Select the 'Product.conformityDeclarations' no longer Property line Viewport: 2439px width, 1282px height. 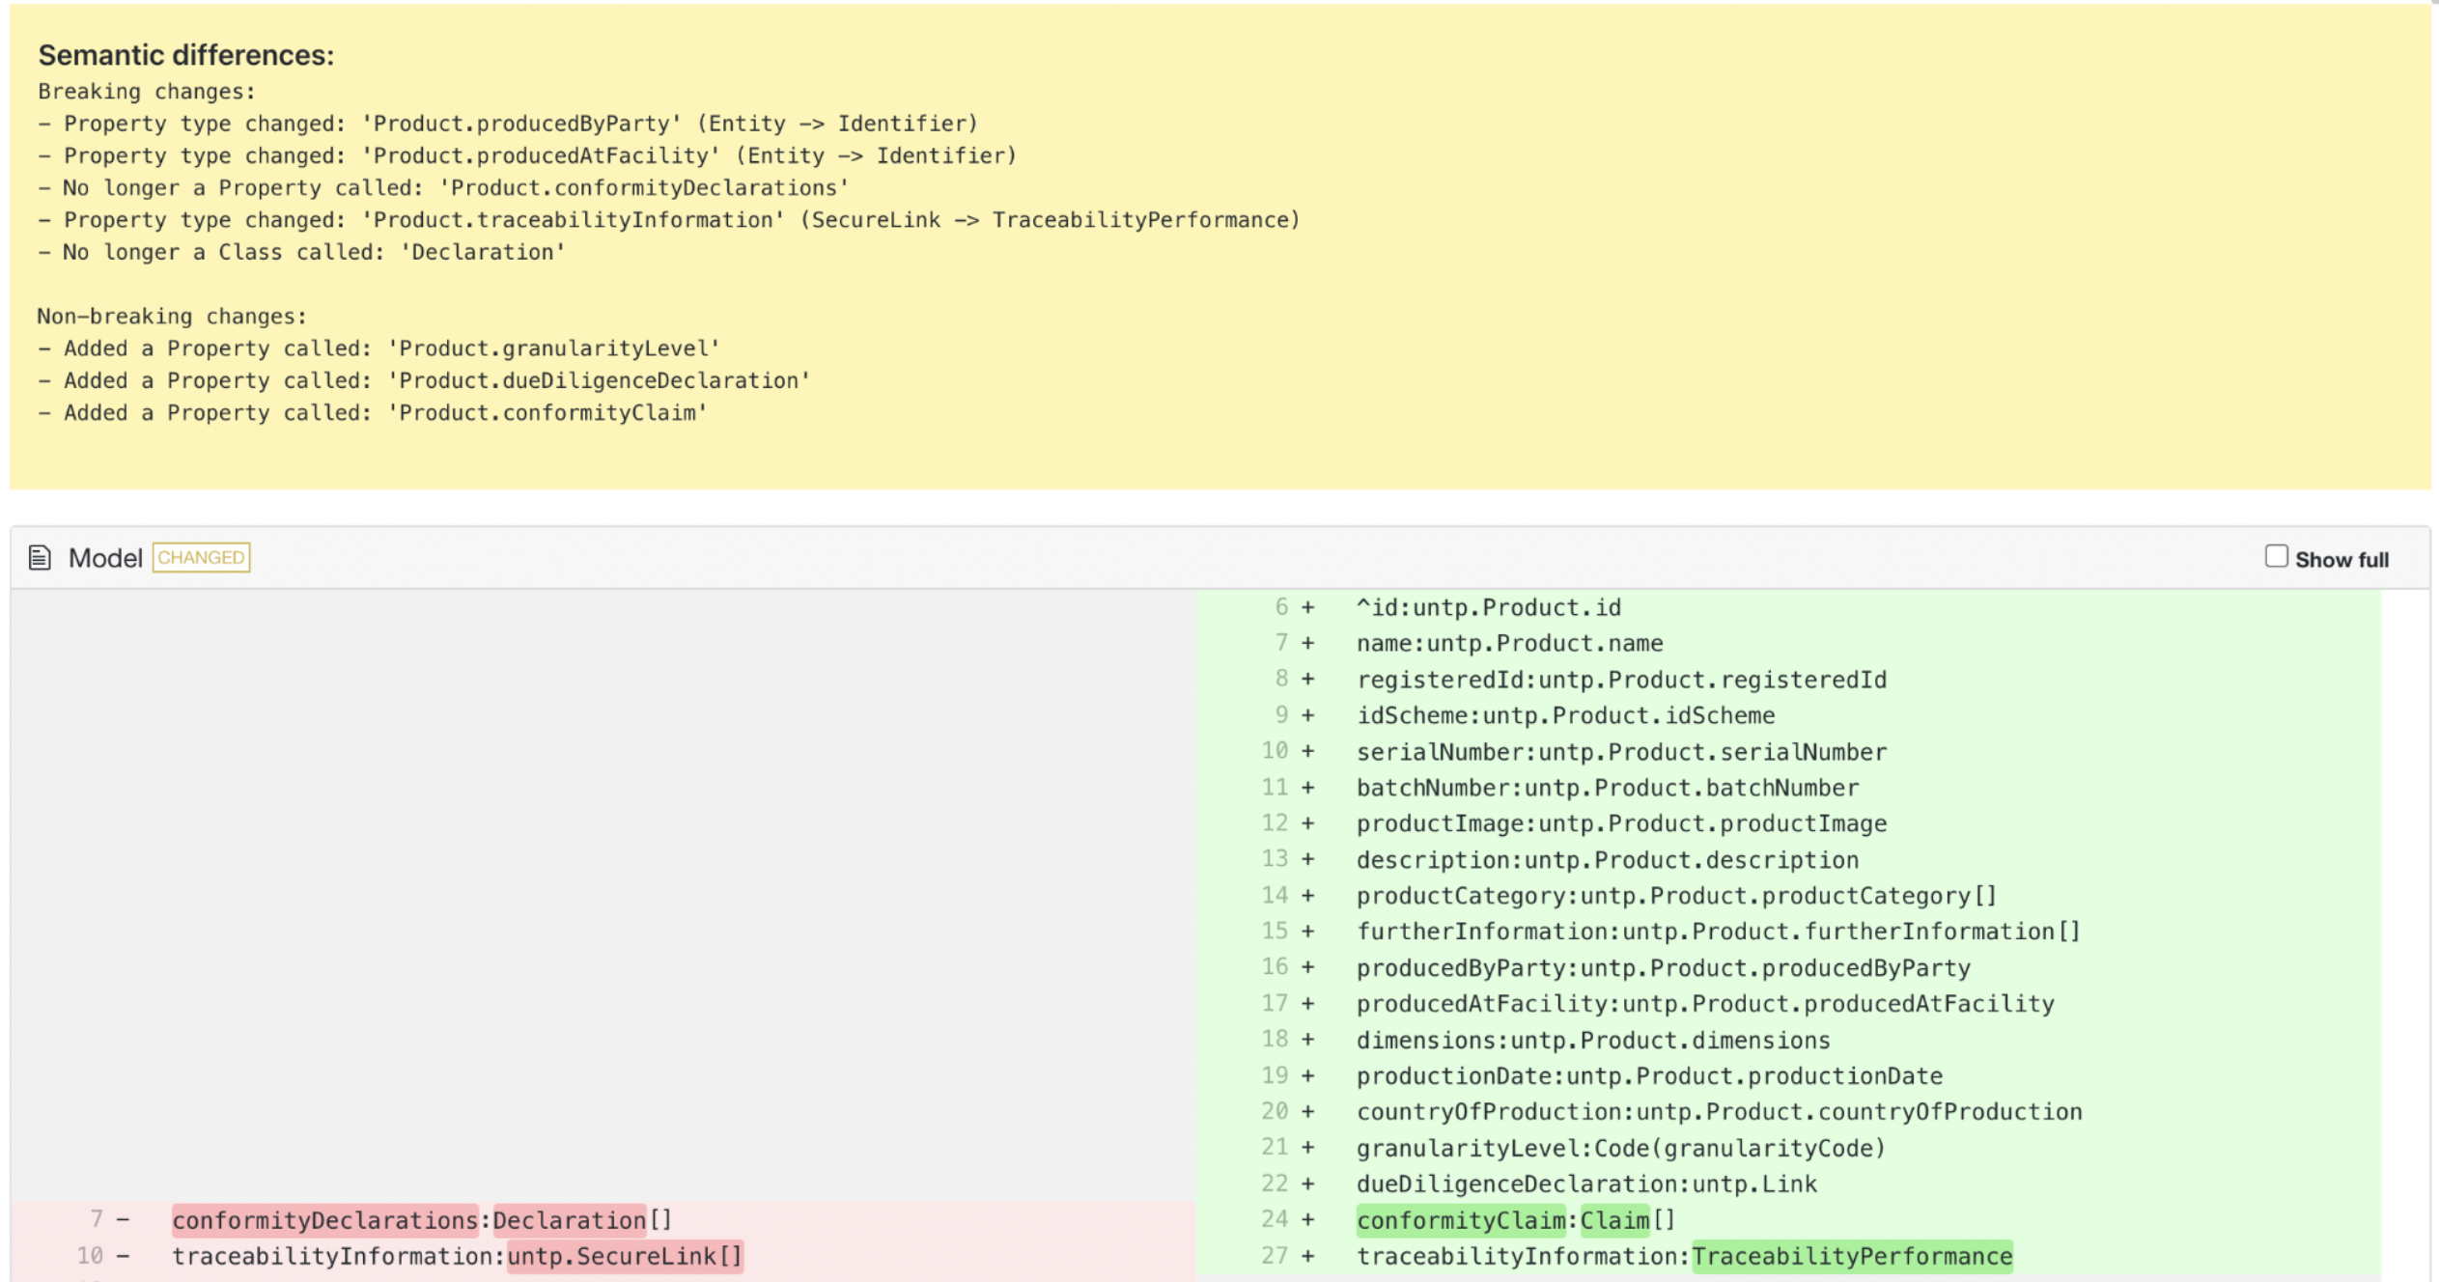tap(444, 188)
